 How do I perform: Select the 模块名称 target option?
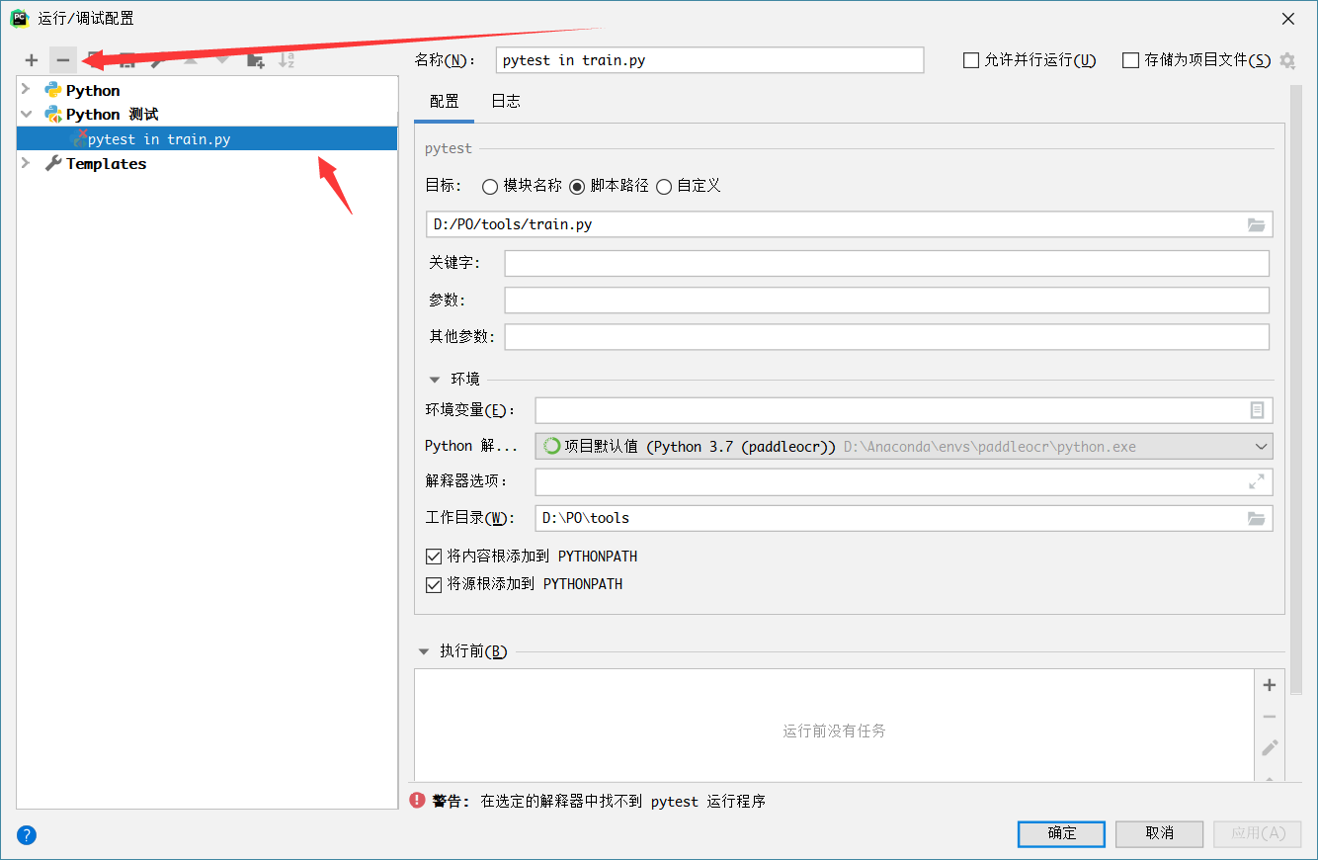(x=489, y=186)
